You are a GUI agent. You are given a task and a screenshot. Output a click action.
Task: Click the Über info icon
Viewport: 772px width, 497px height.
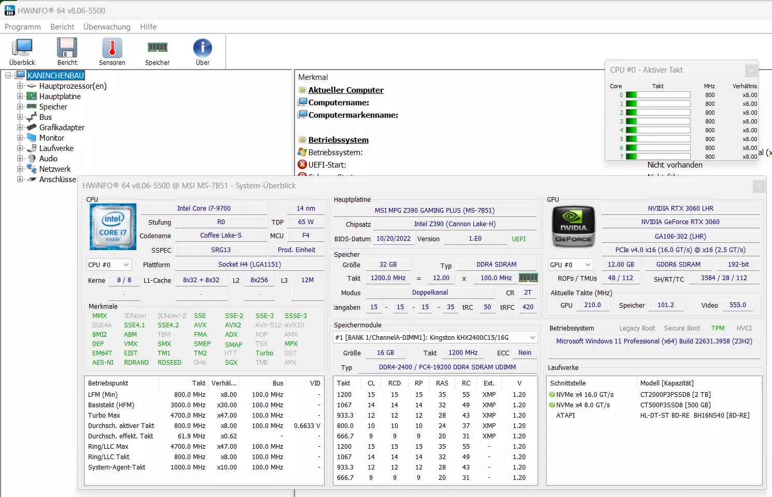click(203, 48)
